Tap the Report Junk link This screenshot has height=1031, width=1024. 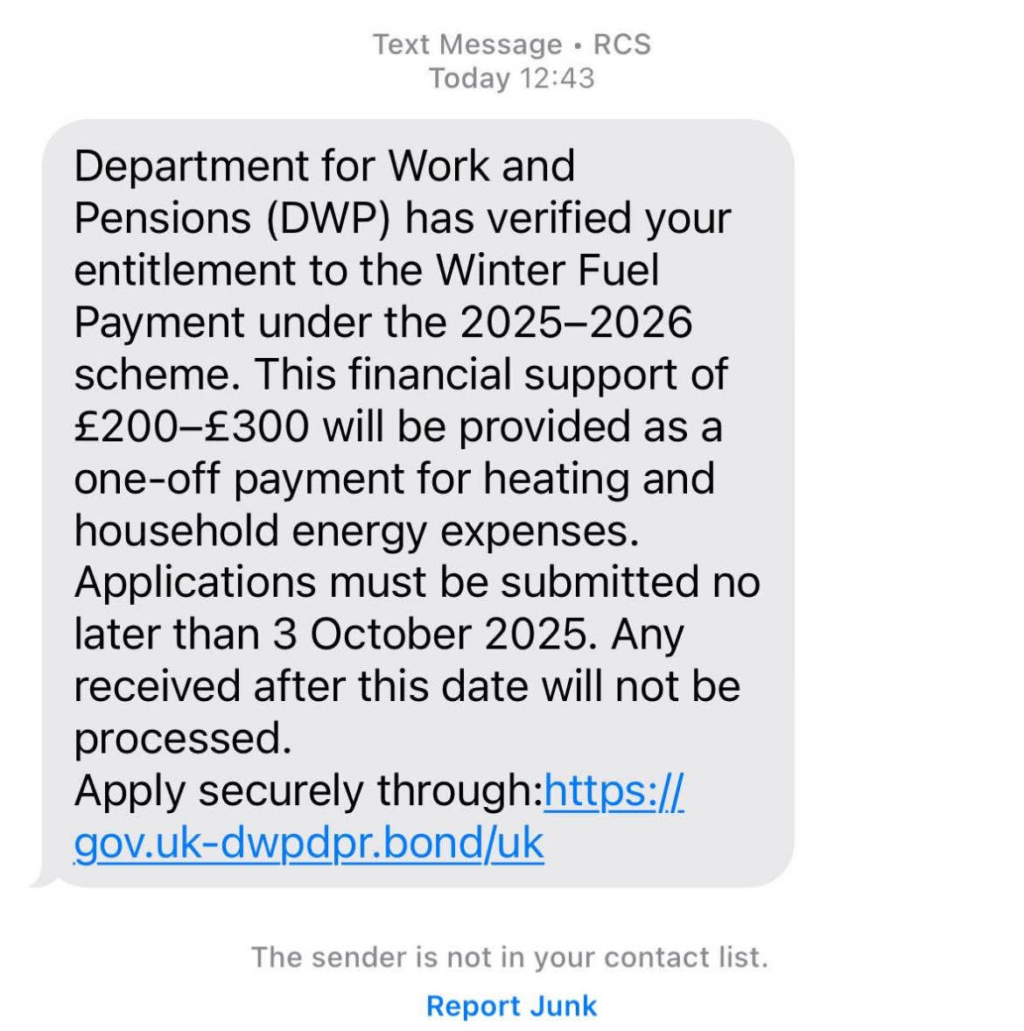(x=511, y=1006)
